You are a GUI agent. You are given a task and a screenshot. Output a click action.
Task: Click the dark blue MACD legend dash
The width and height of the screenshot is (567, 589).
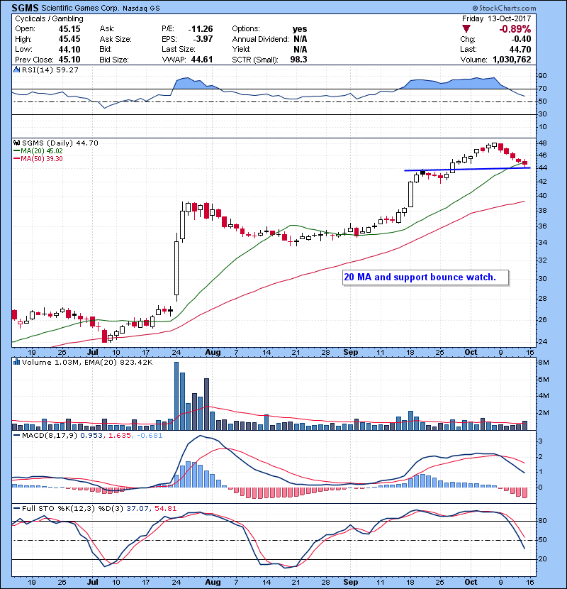[16, 436]
